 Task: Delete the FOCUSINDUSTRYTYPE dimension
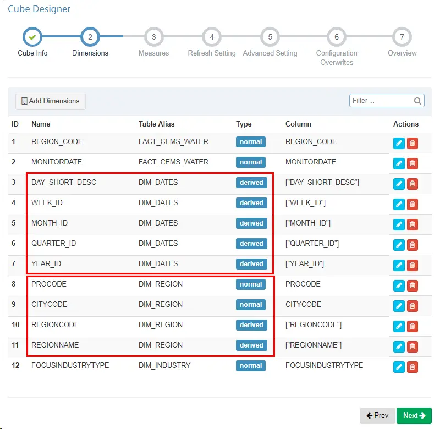tap(412, 367)
